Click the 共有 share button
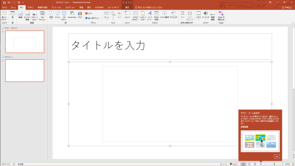Screen dimensions: 295x166 click(x=287, y=7)
